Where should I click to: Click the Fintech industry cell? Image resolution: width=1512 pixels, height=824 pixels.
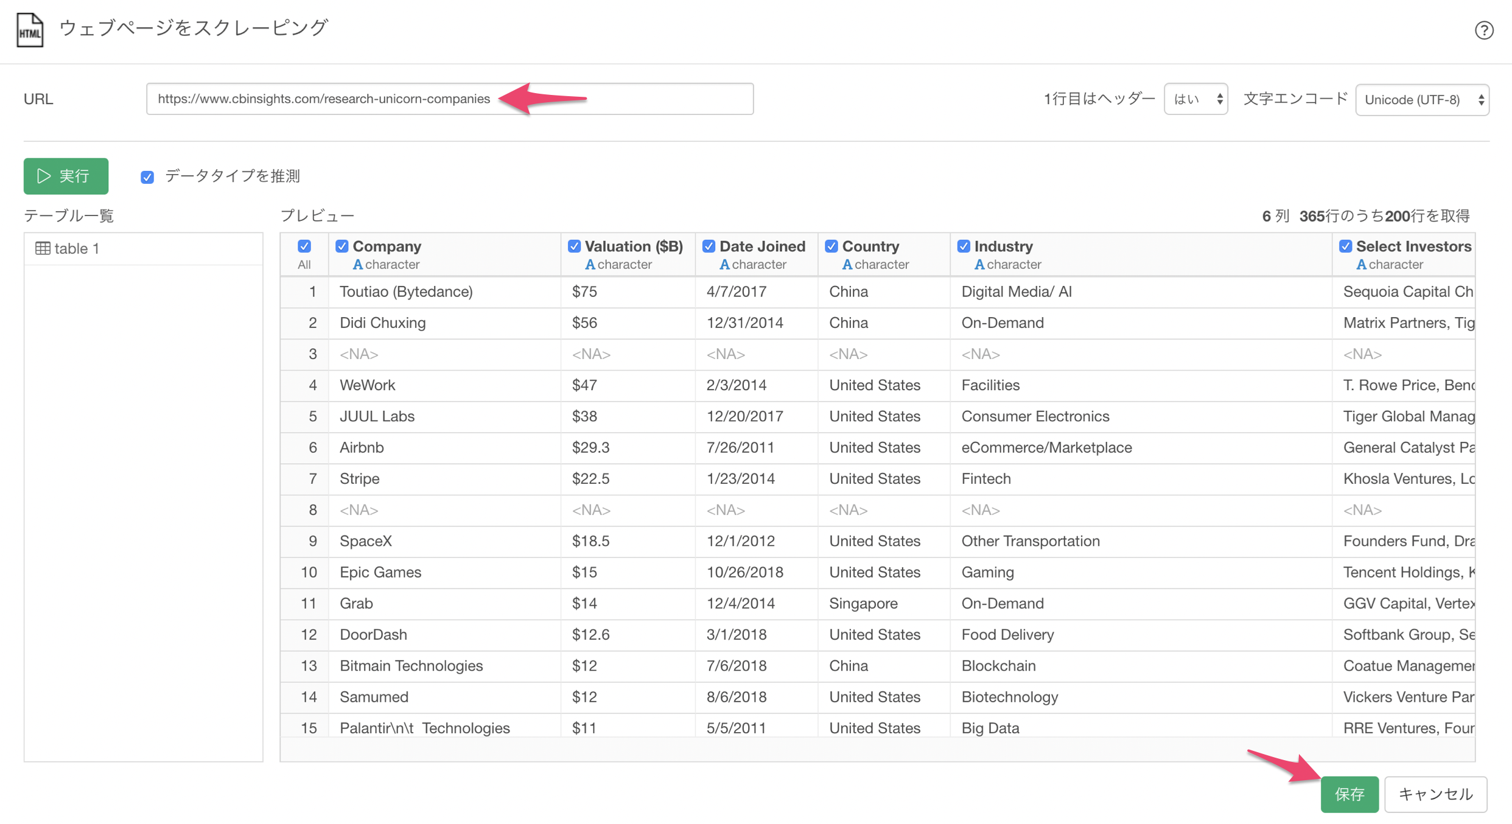point(1141,479)
